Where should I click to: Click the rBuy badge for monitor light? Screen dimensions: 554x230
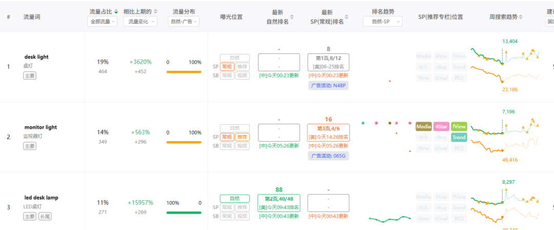(x=441, y=137)
